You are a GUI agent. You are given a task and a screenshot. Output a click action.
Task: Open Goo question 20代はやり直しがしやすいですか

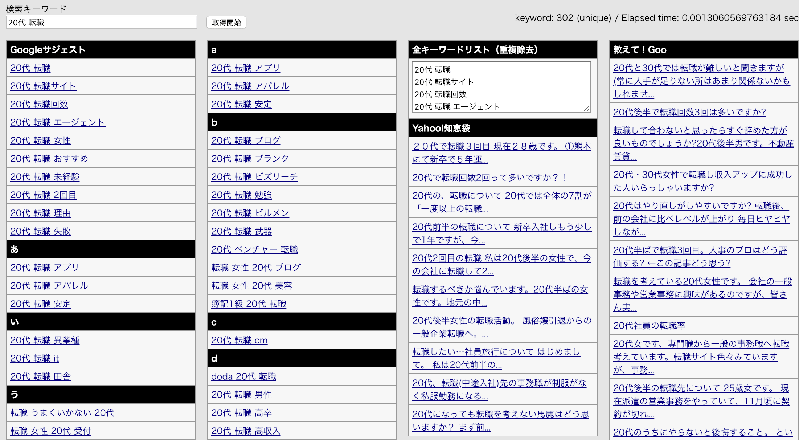pyautogui.click(x=702, y=219)
